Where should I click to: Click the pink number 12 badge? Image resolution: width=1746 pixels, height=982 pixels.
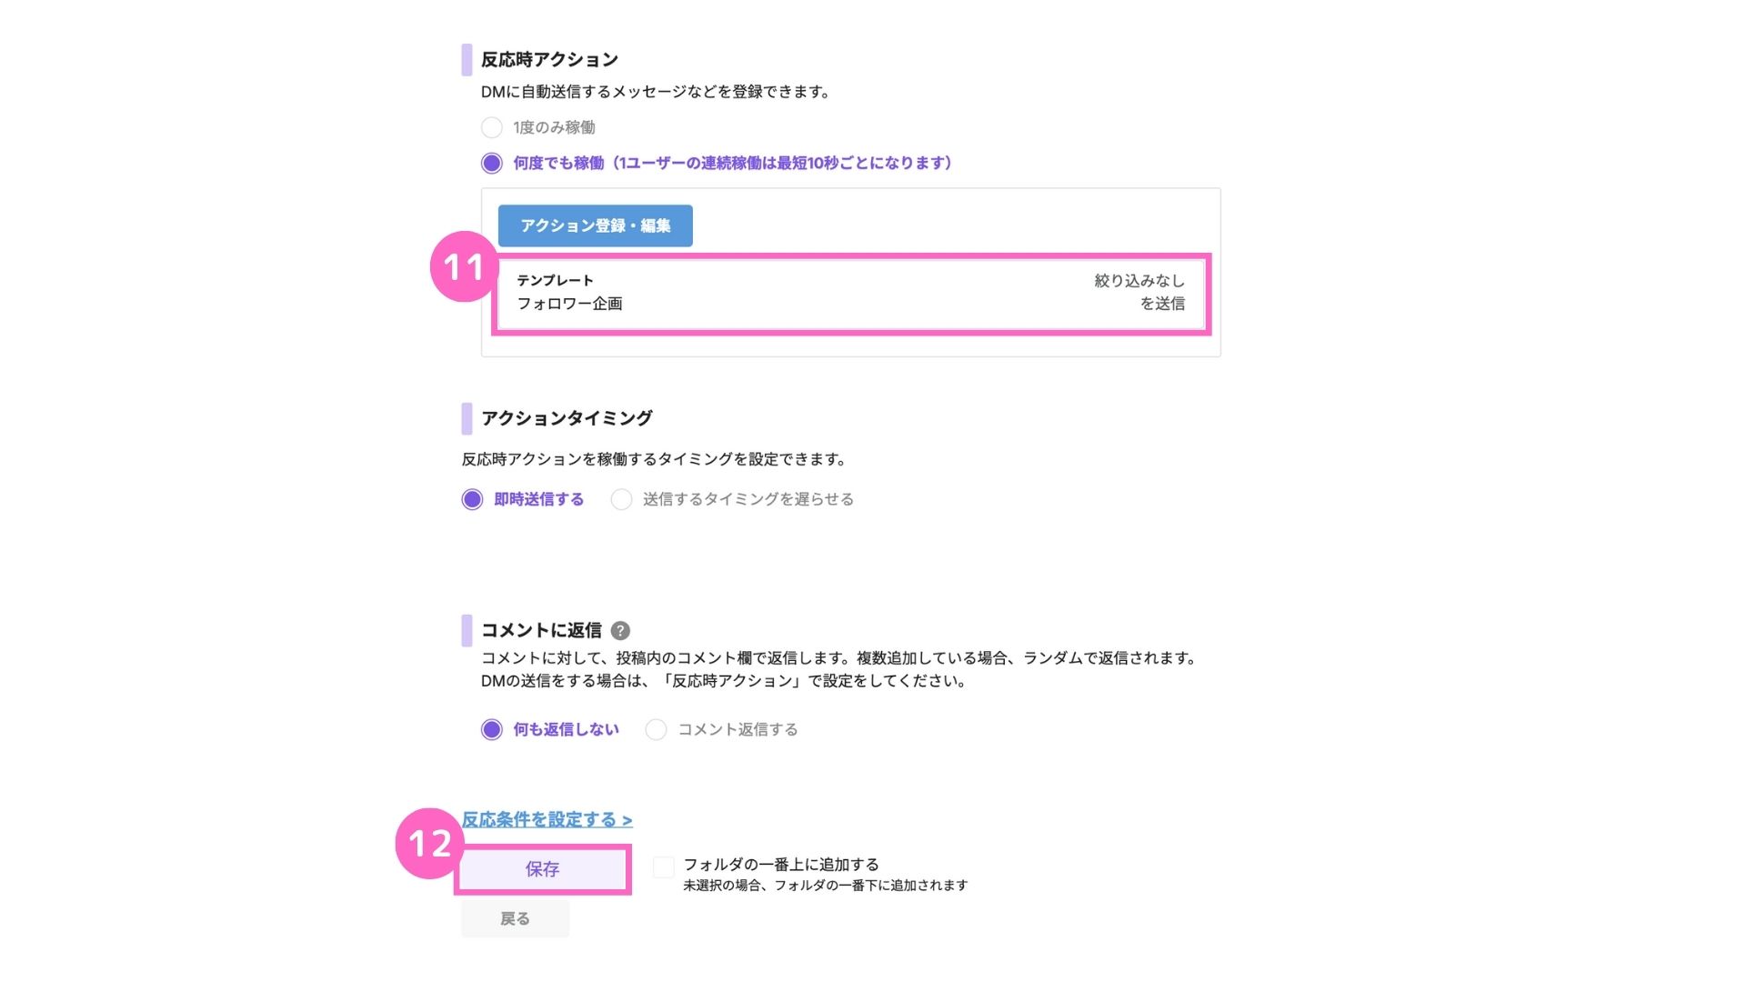(x=430, y=843)
